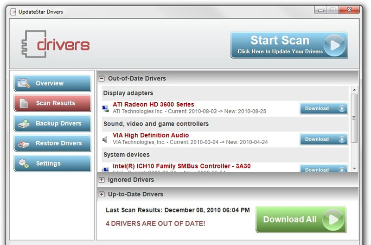Screen dimensions: 371x245
Task: Click the magnifier icon on Overview
Action: click(24, 83)
